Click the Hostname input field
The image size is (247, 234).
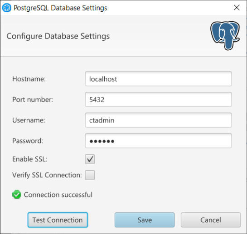[x=158, y=79]
